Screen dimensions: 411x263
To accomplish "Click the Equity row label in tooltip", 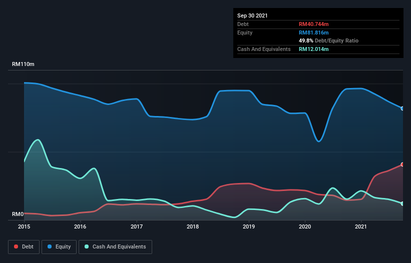I will [x=245, y=32].
